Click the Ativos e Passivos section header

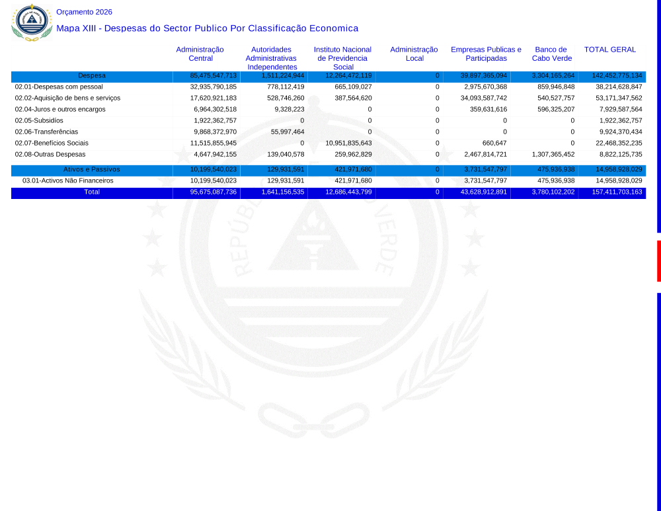(x=91, y=170)
